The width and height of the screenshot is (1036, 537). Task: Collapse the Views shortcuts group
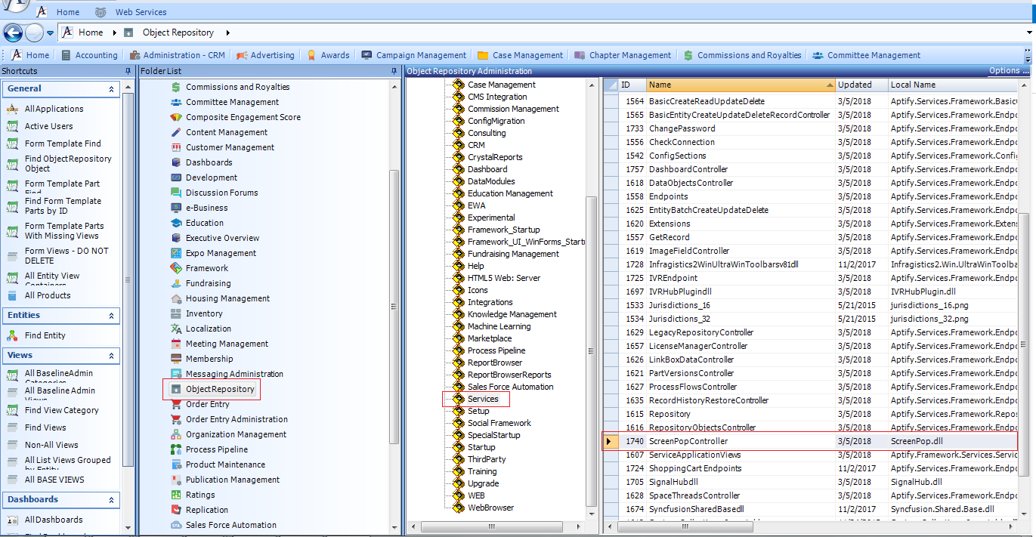click(112, 356)
